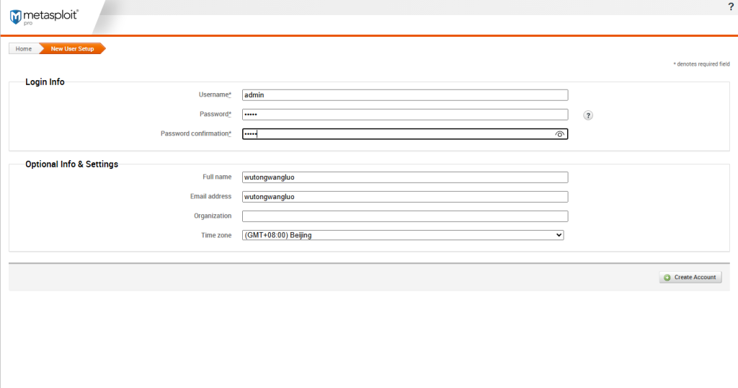The height and width of the screenshot is (388, 738).
Task: Reveal password confirmation with eye icon
Action: point(559,134)
